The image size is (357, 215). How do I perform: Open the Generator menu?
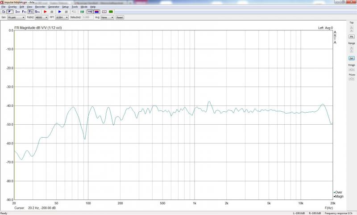tap(54, 7)
